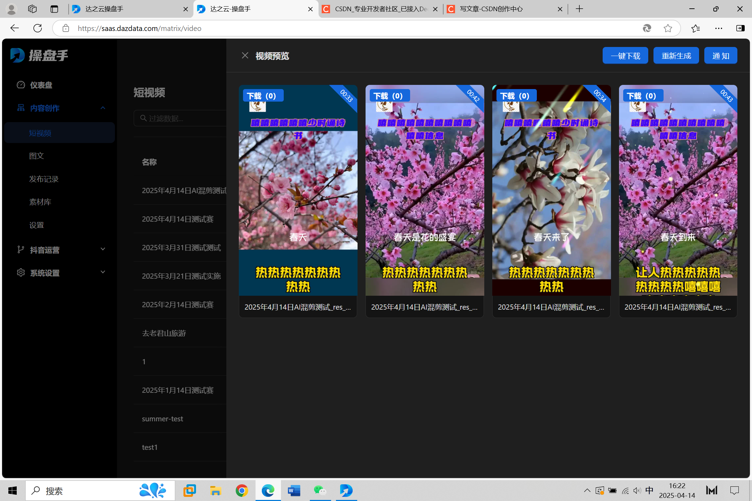Open File Explorer from the taskbar

click(x=216, y=491)
